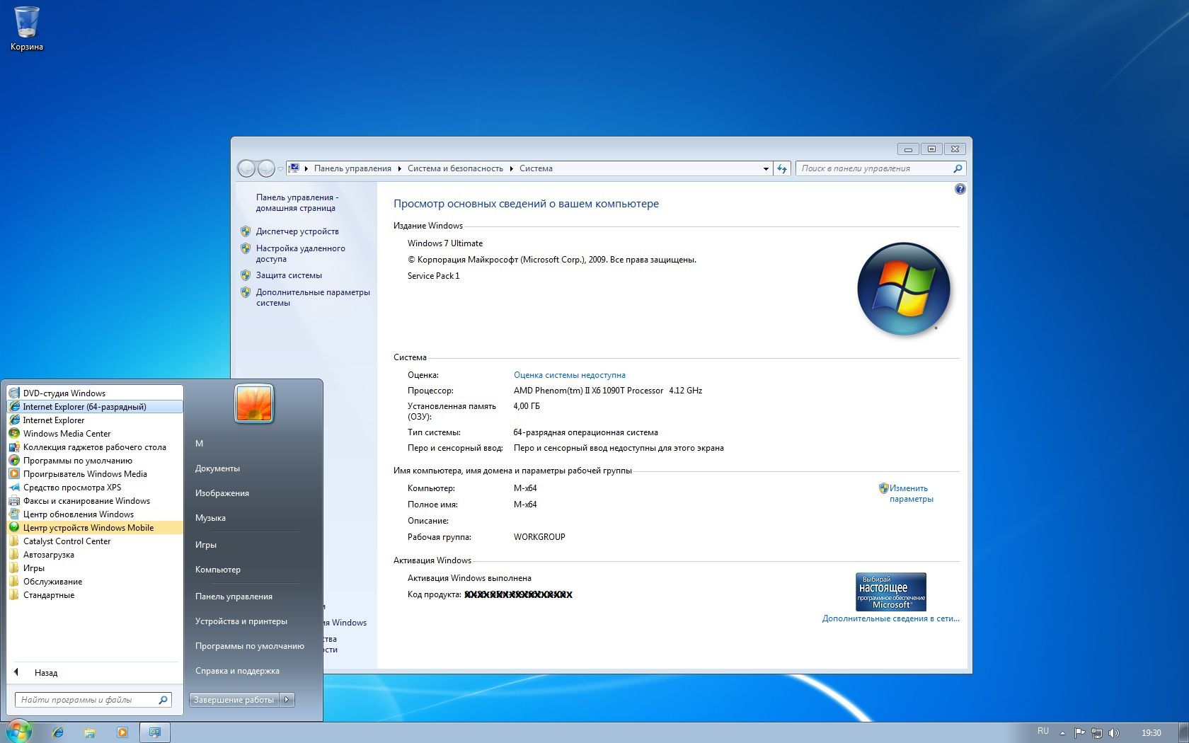Open the Help question mark icon
This screenshot has width=1189, height=743.
pos(960,189)
